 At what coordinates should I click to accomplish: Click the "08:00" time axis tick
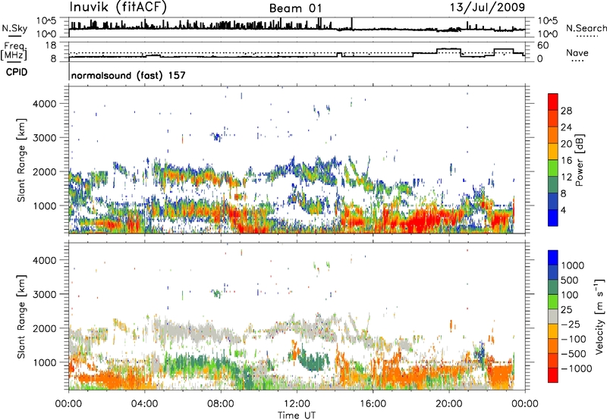(x=221, y=404)
